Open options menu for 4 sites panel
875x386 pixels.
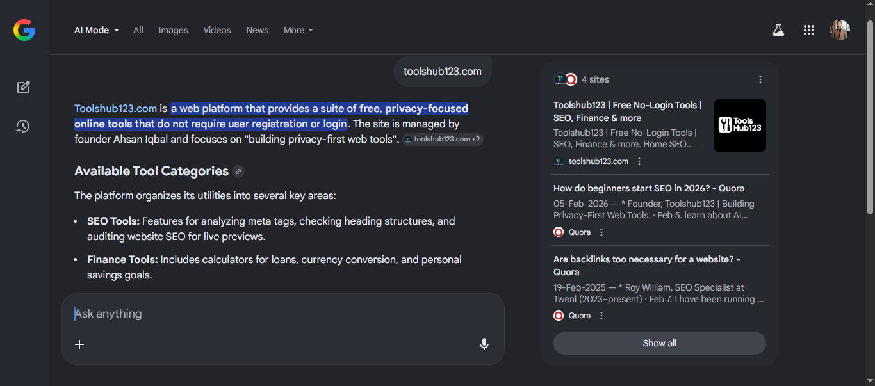pyautogui.click(x=760, y=79)
